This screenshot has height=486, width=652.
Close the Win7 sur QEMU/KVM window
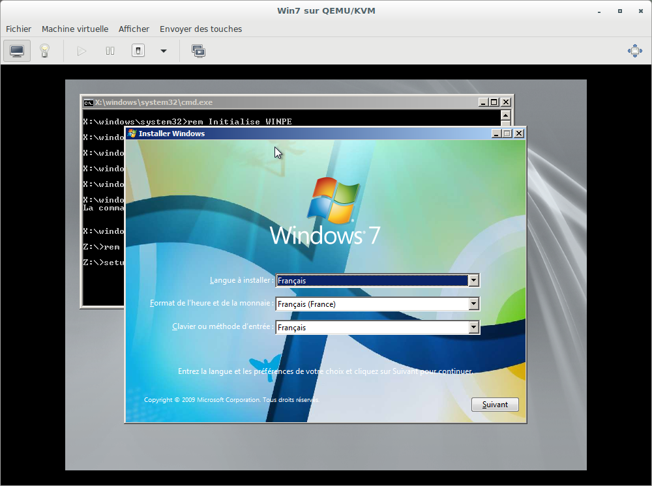641,11
